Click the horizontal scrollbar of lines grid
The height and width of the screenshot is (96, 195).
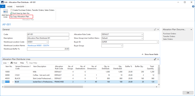pos(43,87)
